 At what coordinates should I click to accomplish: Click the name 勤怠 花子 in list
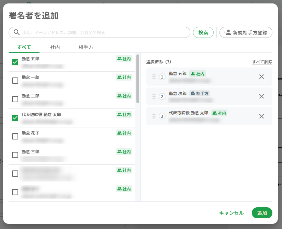[30, 133]
